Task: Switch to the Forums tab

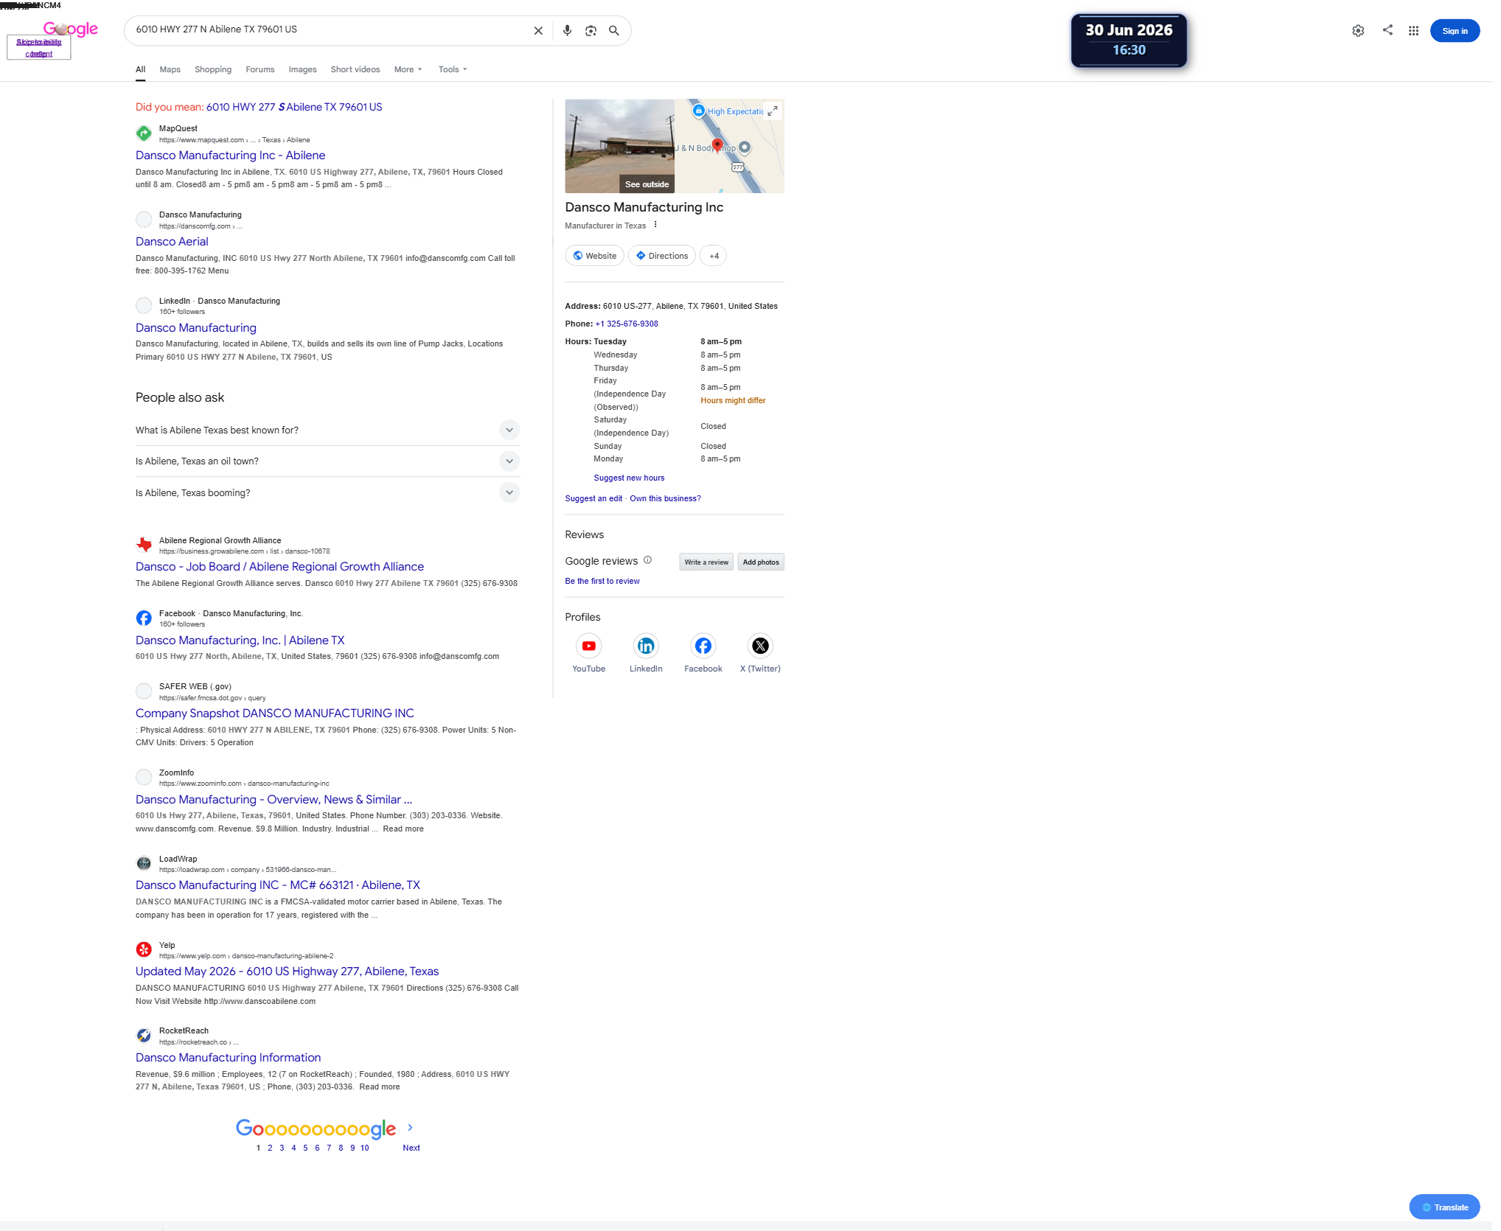Action: coord(260,69)
